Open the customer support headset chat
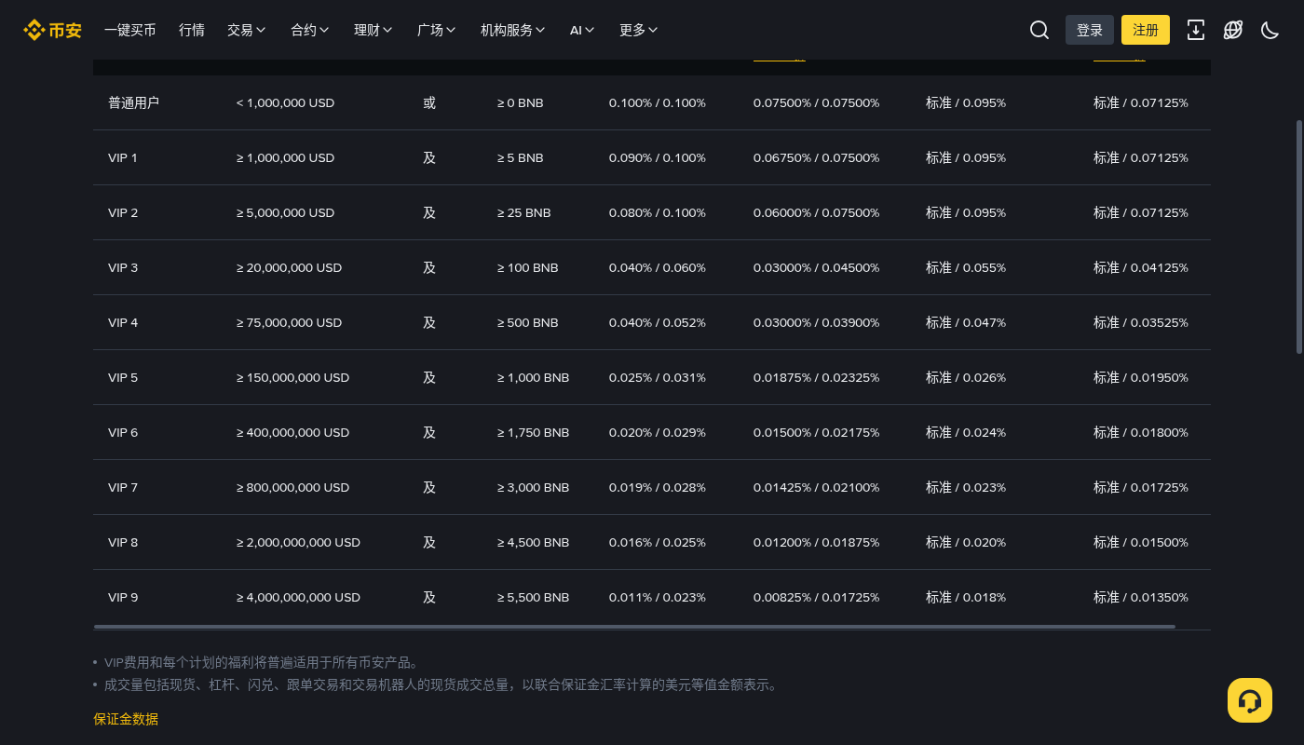Screen dimensions: 1304x745 pos(1250,700)
